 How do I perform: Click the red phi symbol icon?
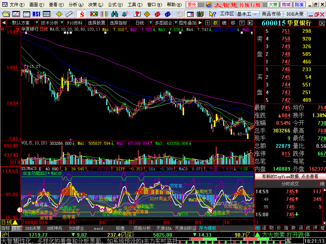pos(158,14)
